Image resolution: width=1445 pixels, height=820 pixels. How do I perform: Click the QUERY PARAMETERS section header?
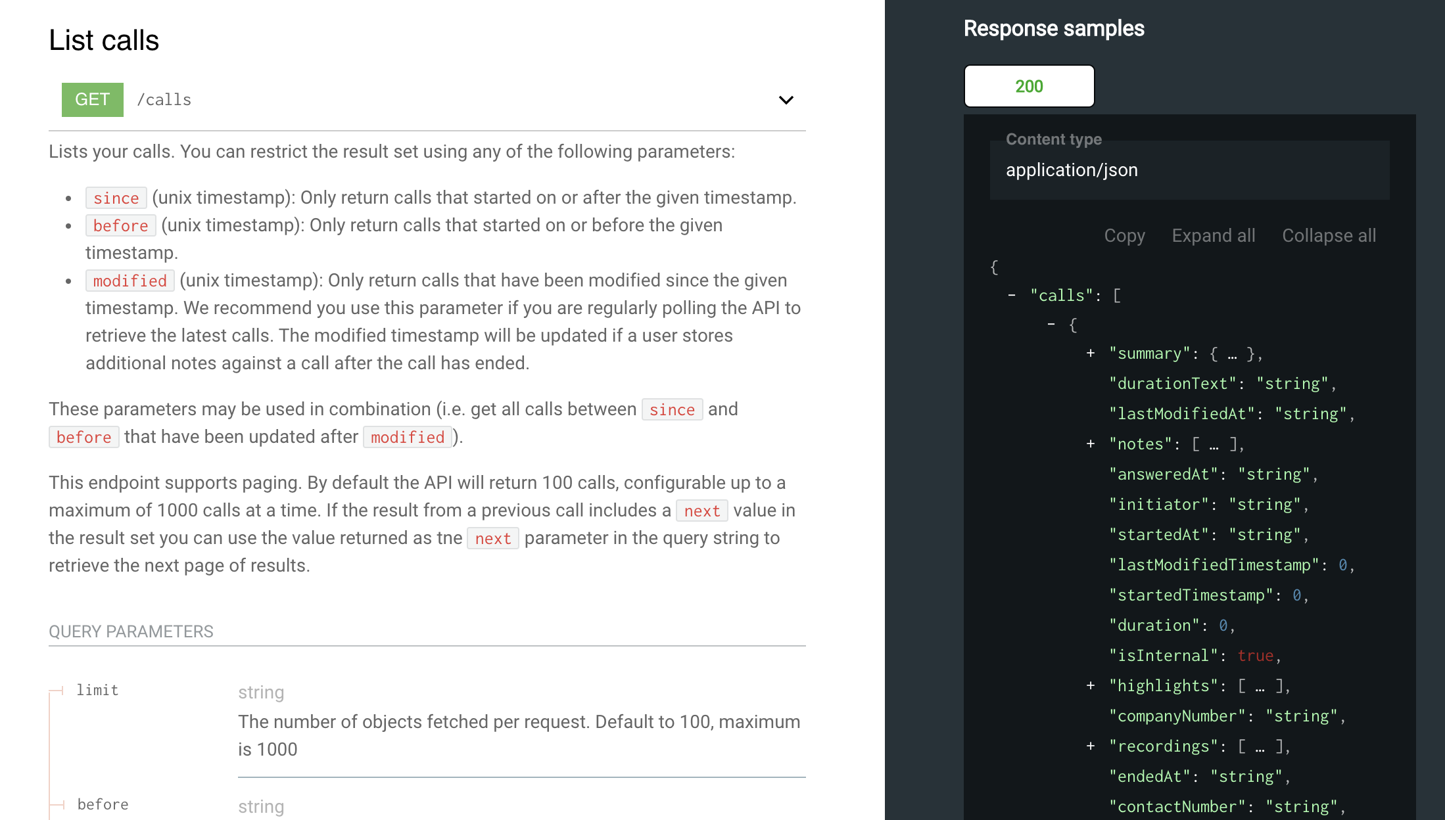coord(131,631)
